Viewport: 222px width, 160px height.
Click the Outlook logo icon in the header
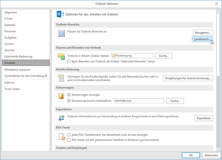coord(60,14)
